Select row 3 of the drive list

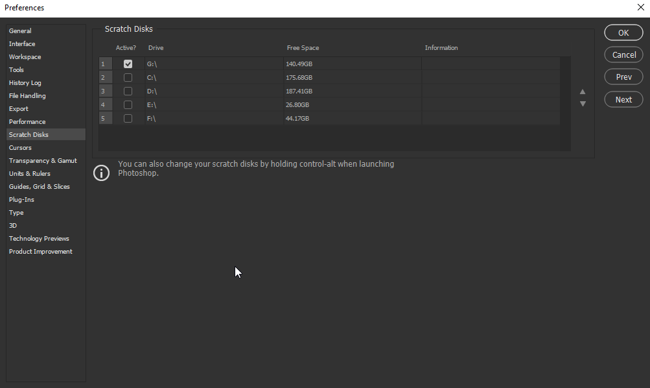[x=104, y=91]
